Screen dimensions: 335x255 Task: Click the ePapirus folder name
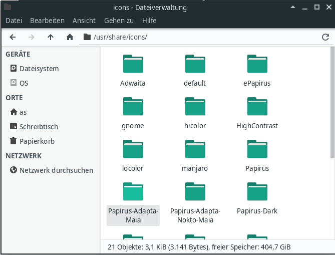[257, 83]
